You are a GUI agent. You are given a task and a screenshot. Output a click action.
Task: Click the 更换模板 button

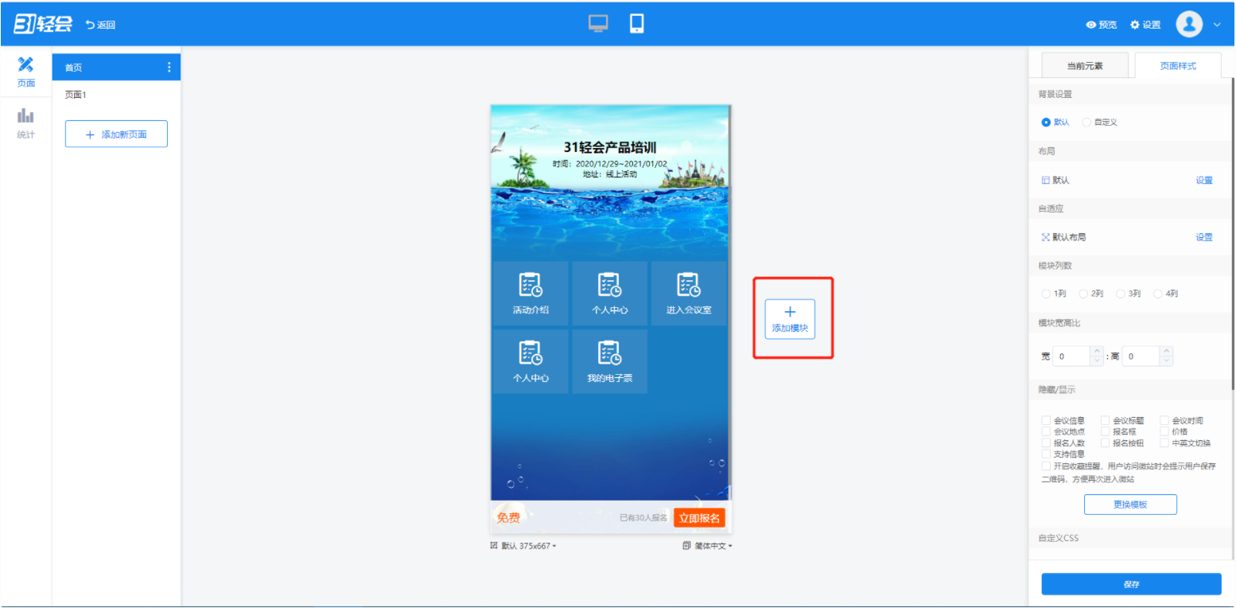coord(1130,505)
